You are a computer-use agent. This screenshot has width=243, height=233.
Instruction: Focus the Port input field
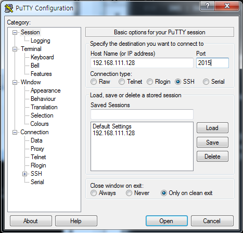click(x=212, y=63)
